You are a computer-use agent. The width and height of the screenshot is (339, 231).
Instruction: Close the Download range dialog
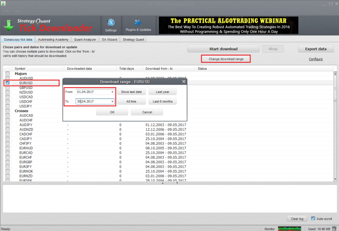(184, 81)
